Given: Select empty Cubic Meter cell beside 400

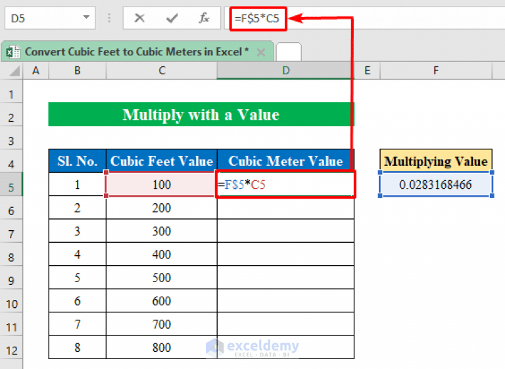Looking at the screenshot, I should click(285, 255).
